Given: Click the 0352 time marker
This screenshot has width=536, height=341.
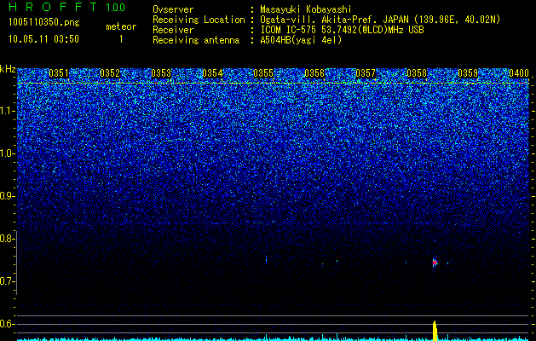Looking at the screenshot, I should (x=110, y=73).
